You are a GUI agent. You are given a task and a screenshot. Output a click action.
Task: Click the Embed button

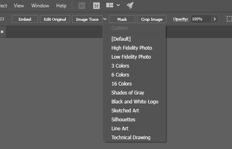coord(25,19)
